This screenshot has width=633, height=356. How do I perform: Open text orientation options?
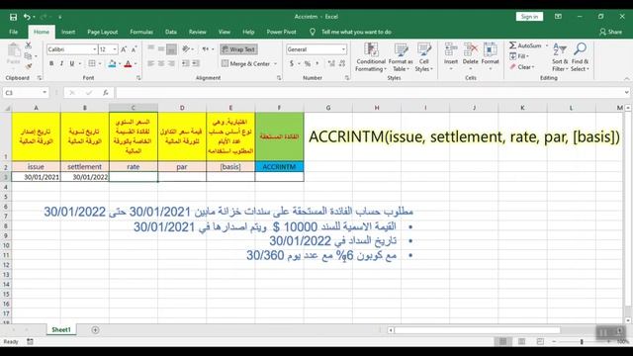click(x=186, y=49)
